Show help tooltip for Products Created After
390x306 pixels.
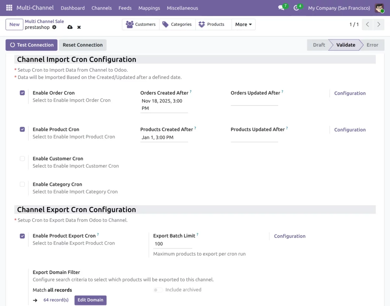click(195, 129)
